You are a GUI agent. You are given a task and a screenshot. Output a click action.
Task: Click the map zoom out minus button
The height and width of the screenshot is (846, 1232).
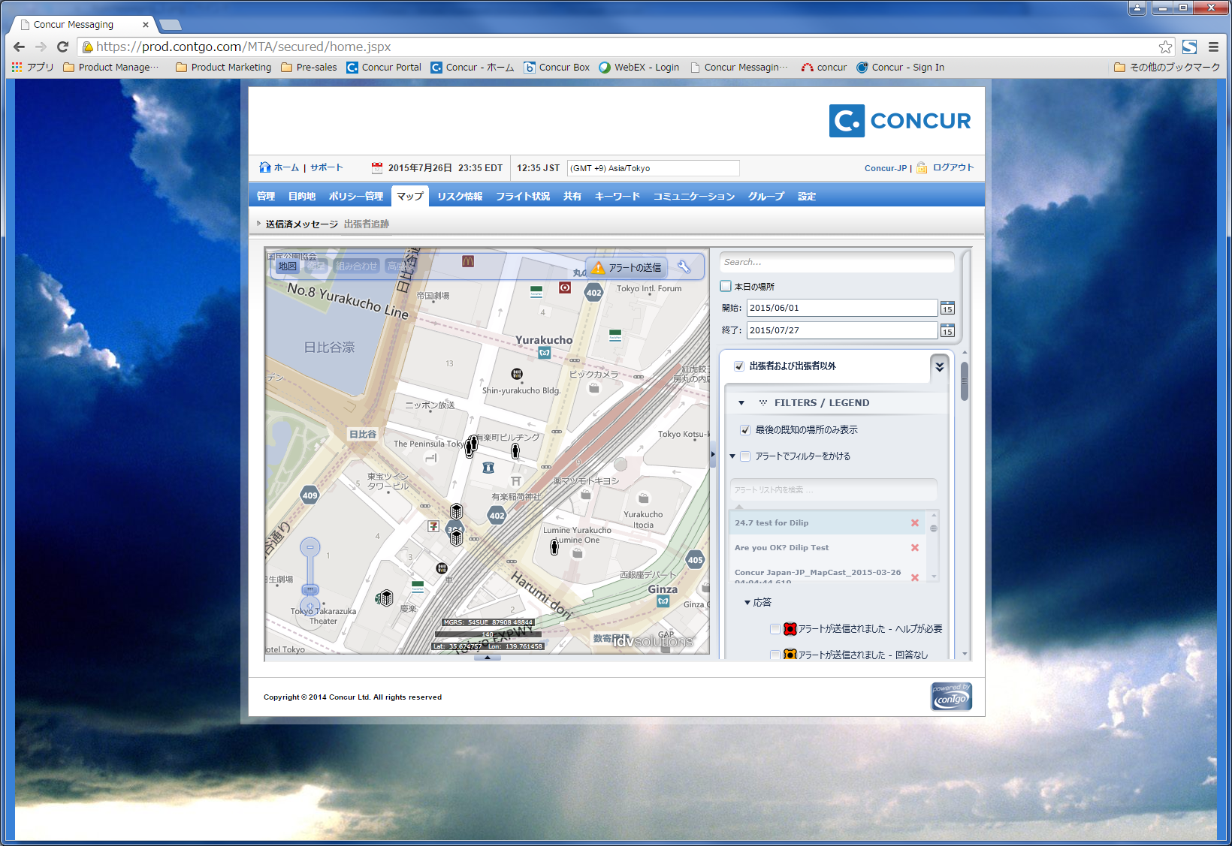[310, 547]
